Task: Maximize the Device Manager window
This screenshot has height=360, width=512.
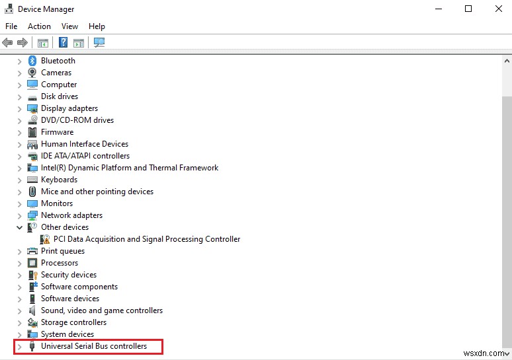Action: 468,9
